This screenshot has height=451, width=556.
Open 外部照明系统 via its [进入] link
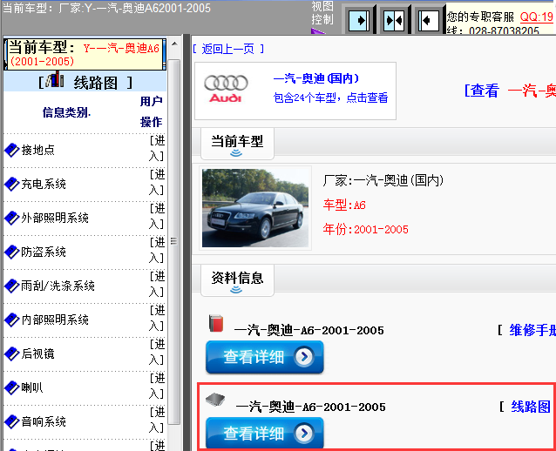tap(157, 217)
